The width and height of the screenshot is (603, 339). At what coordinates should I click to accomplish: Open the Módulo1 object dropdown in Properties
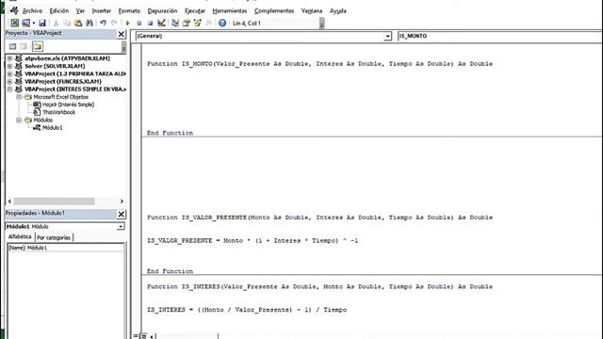[121, 227]
